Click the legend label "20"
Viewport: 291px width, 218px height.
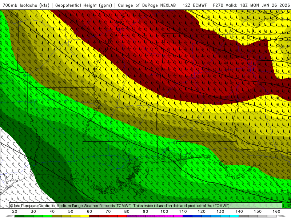point(15,211)
